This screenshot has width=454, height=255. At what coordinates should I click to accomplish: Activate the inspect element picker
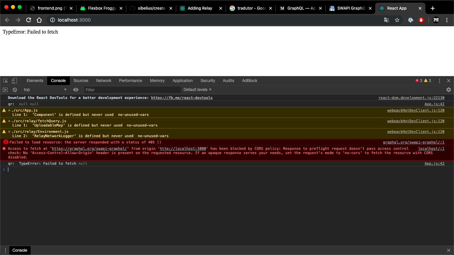pyautogui.click(x=6, y=81)
